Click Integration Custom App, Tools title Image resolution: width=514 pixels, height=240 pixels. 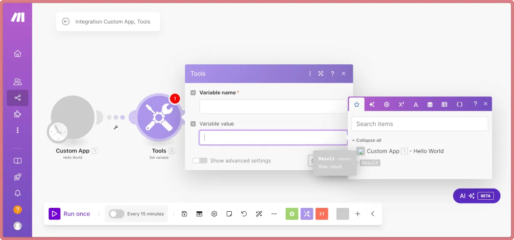click(113, 21)
